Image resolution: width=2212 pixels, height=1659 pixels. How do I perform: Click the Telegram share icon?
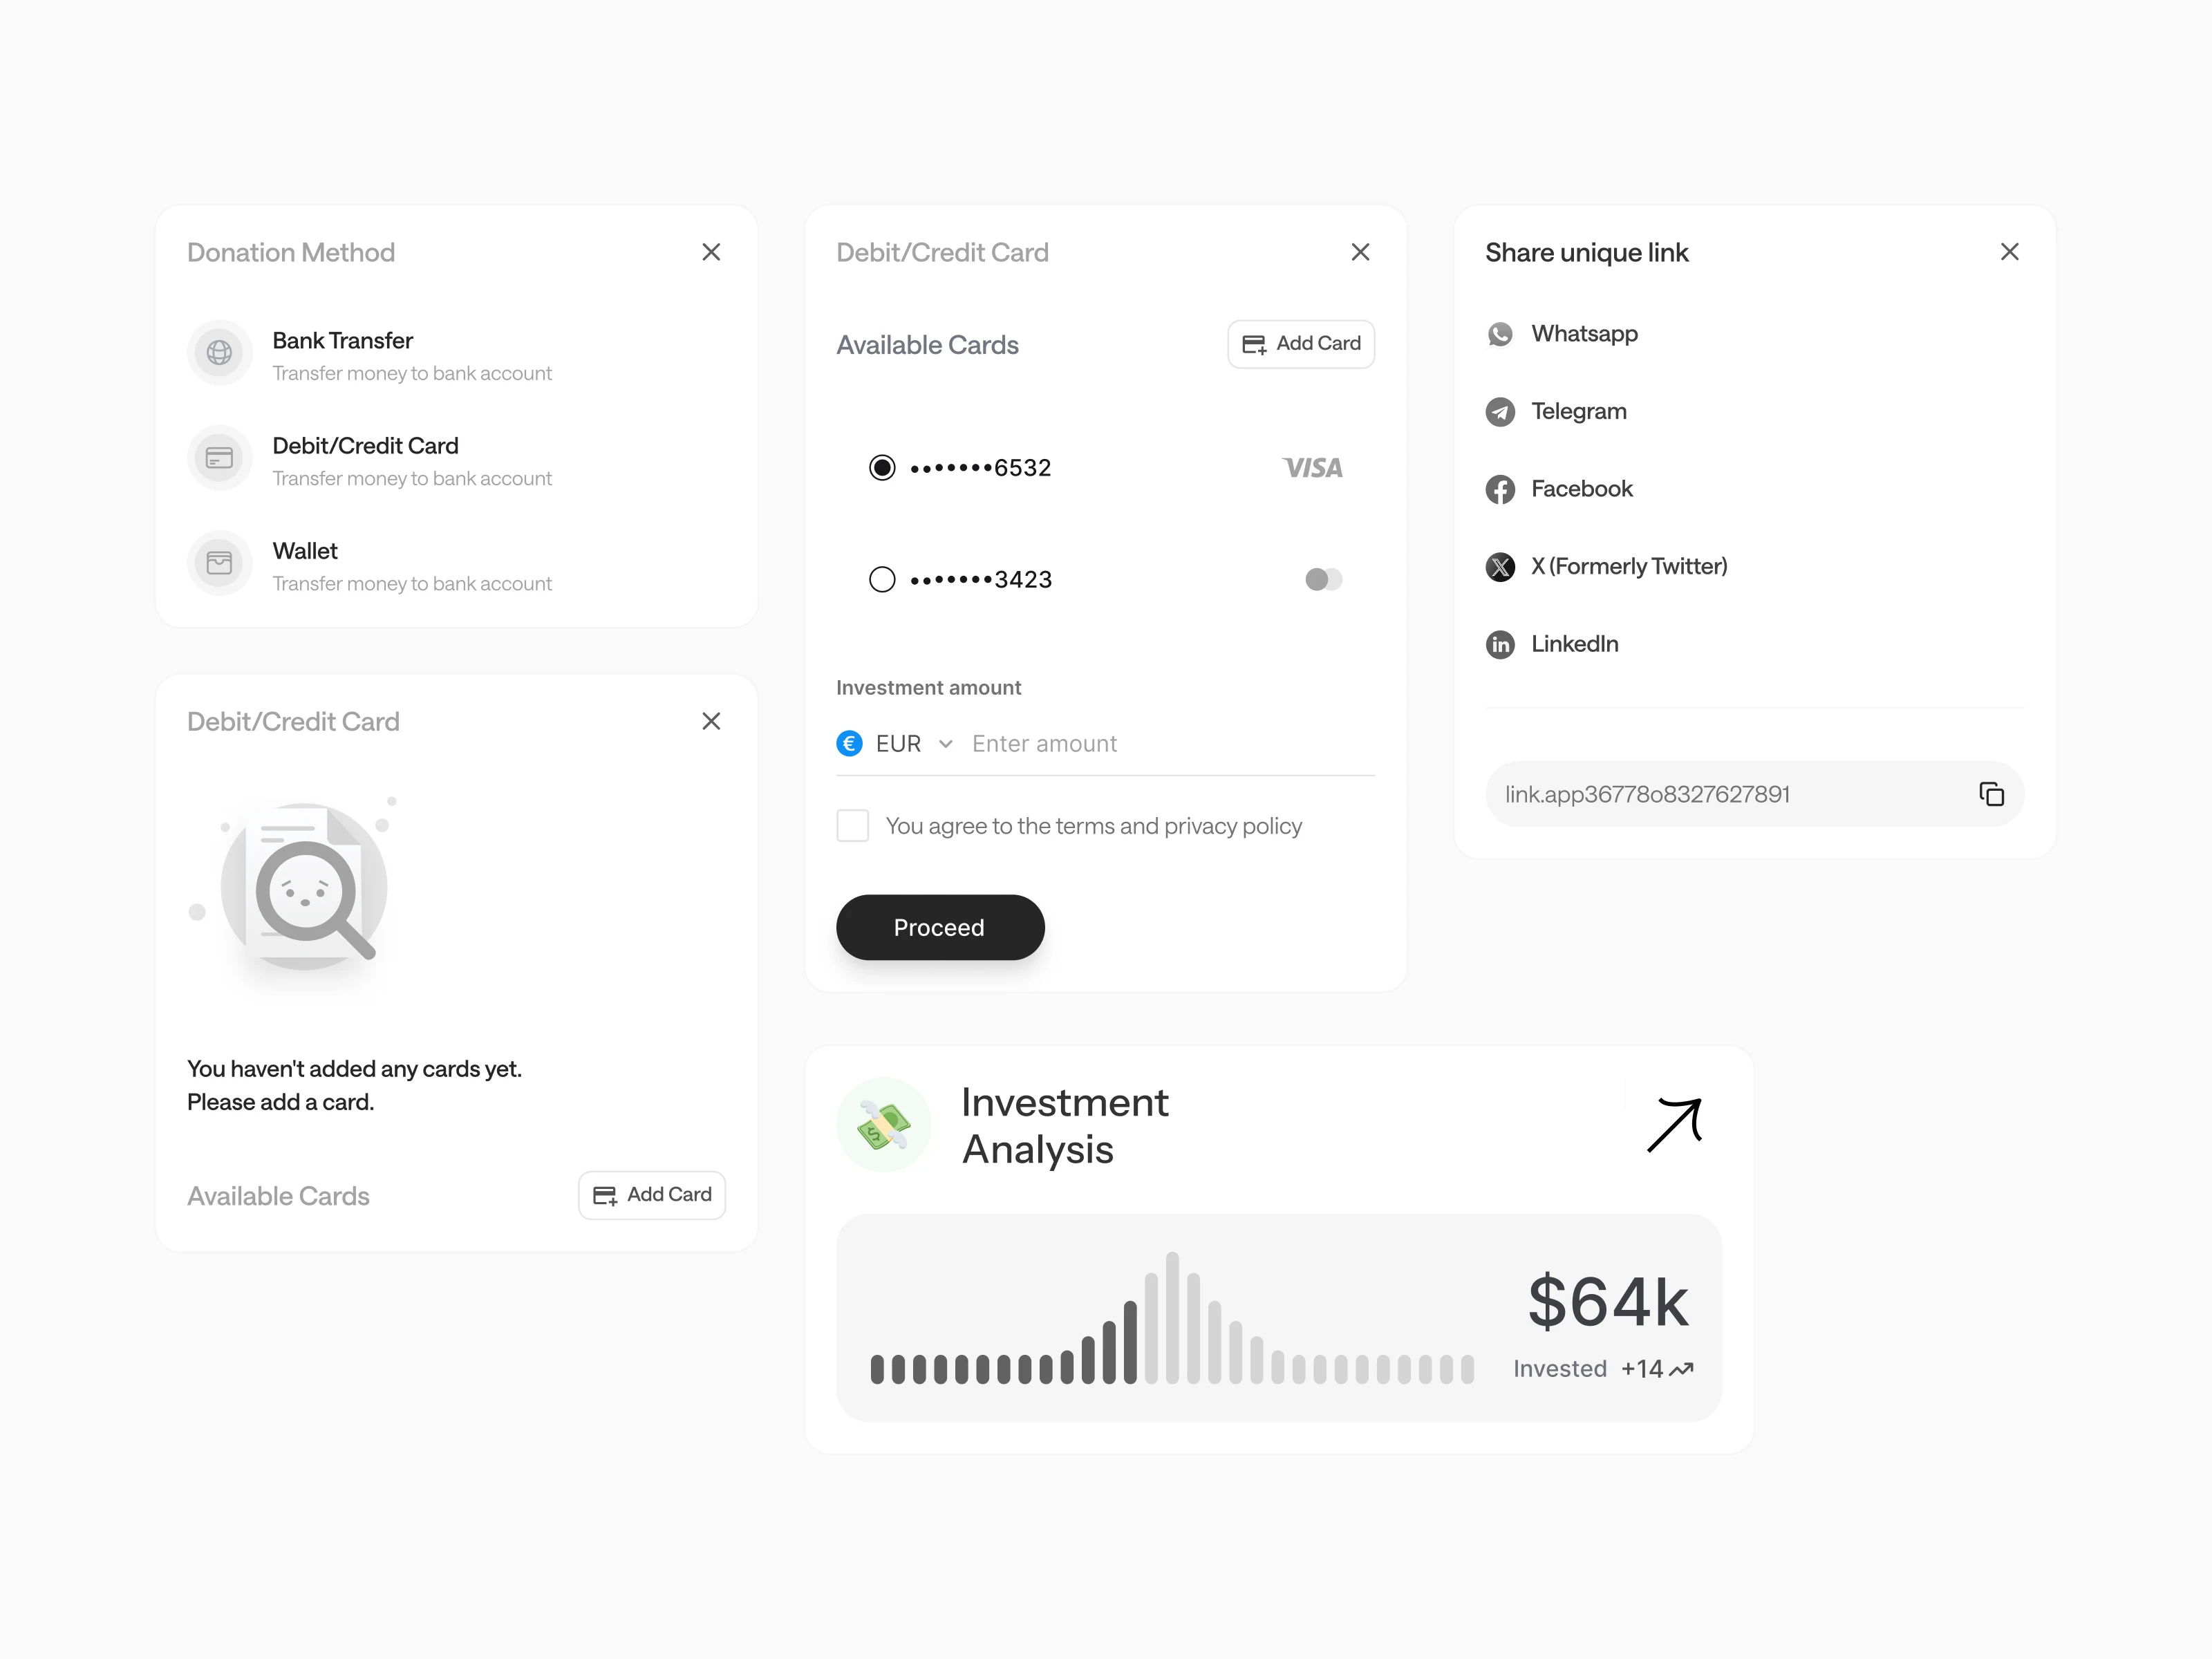pyautogui.click(x=1499, y=412)
